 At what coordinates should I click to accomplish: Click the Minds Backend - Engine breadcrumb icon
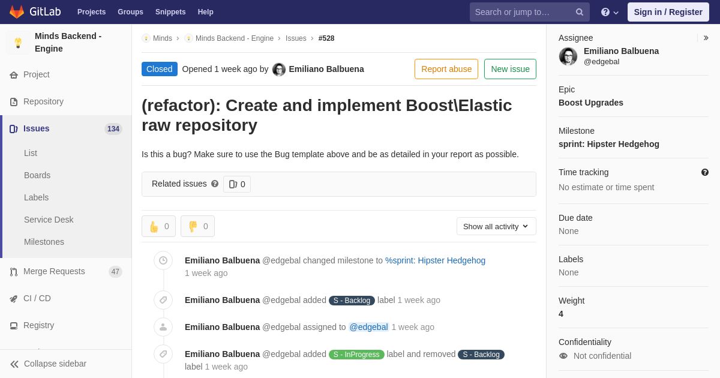(188, 38)
